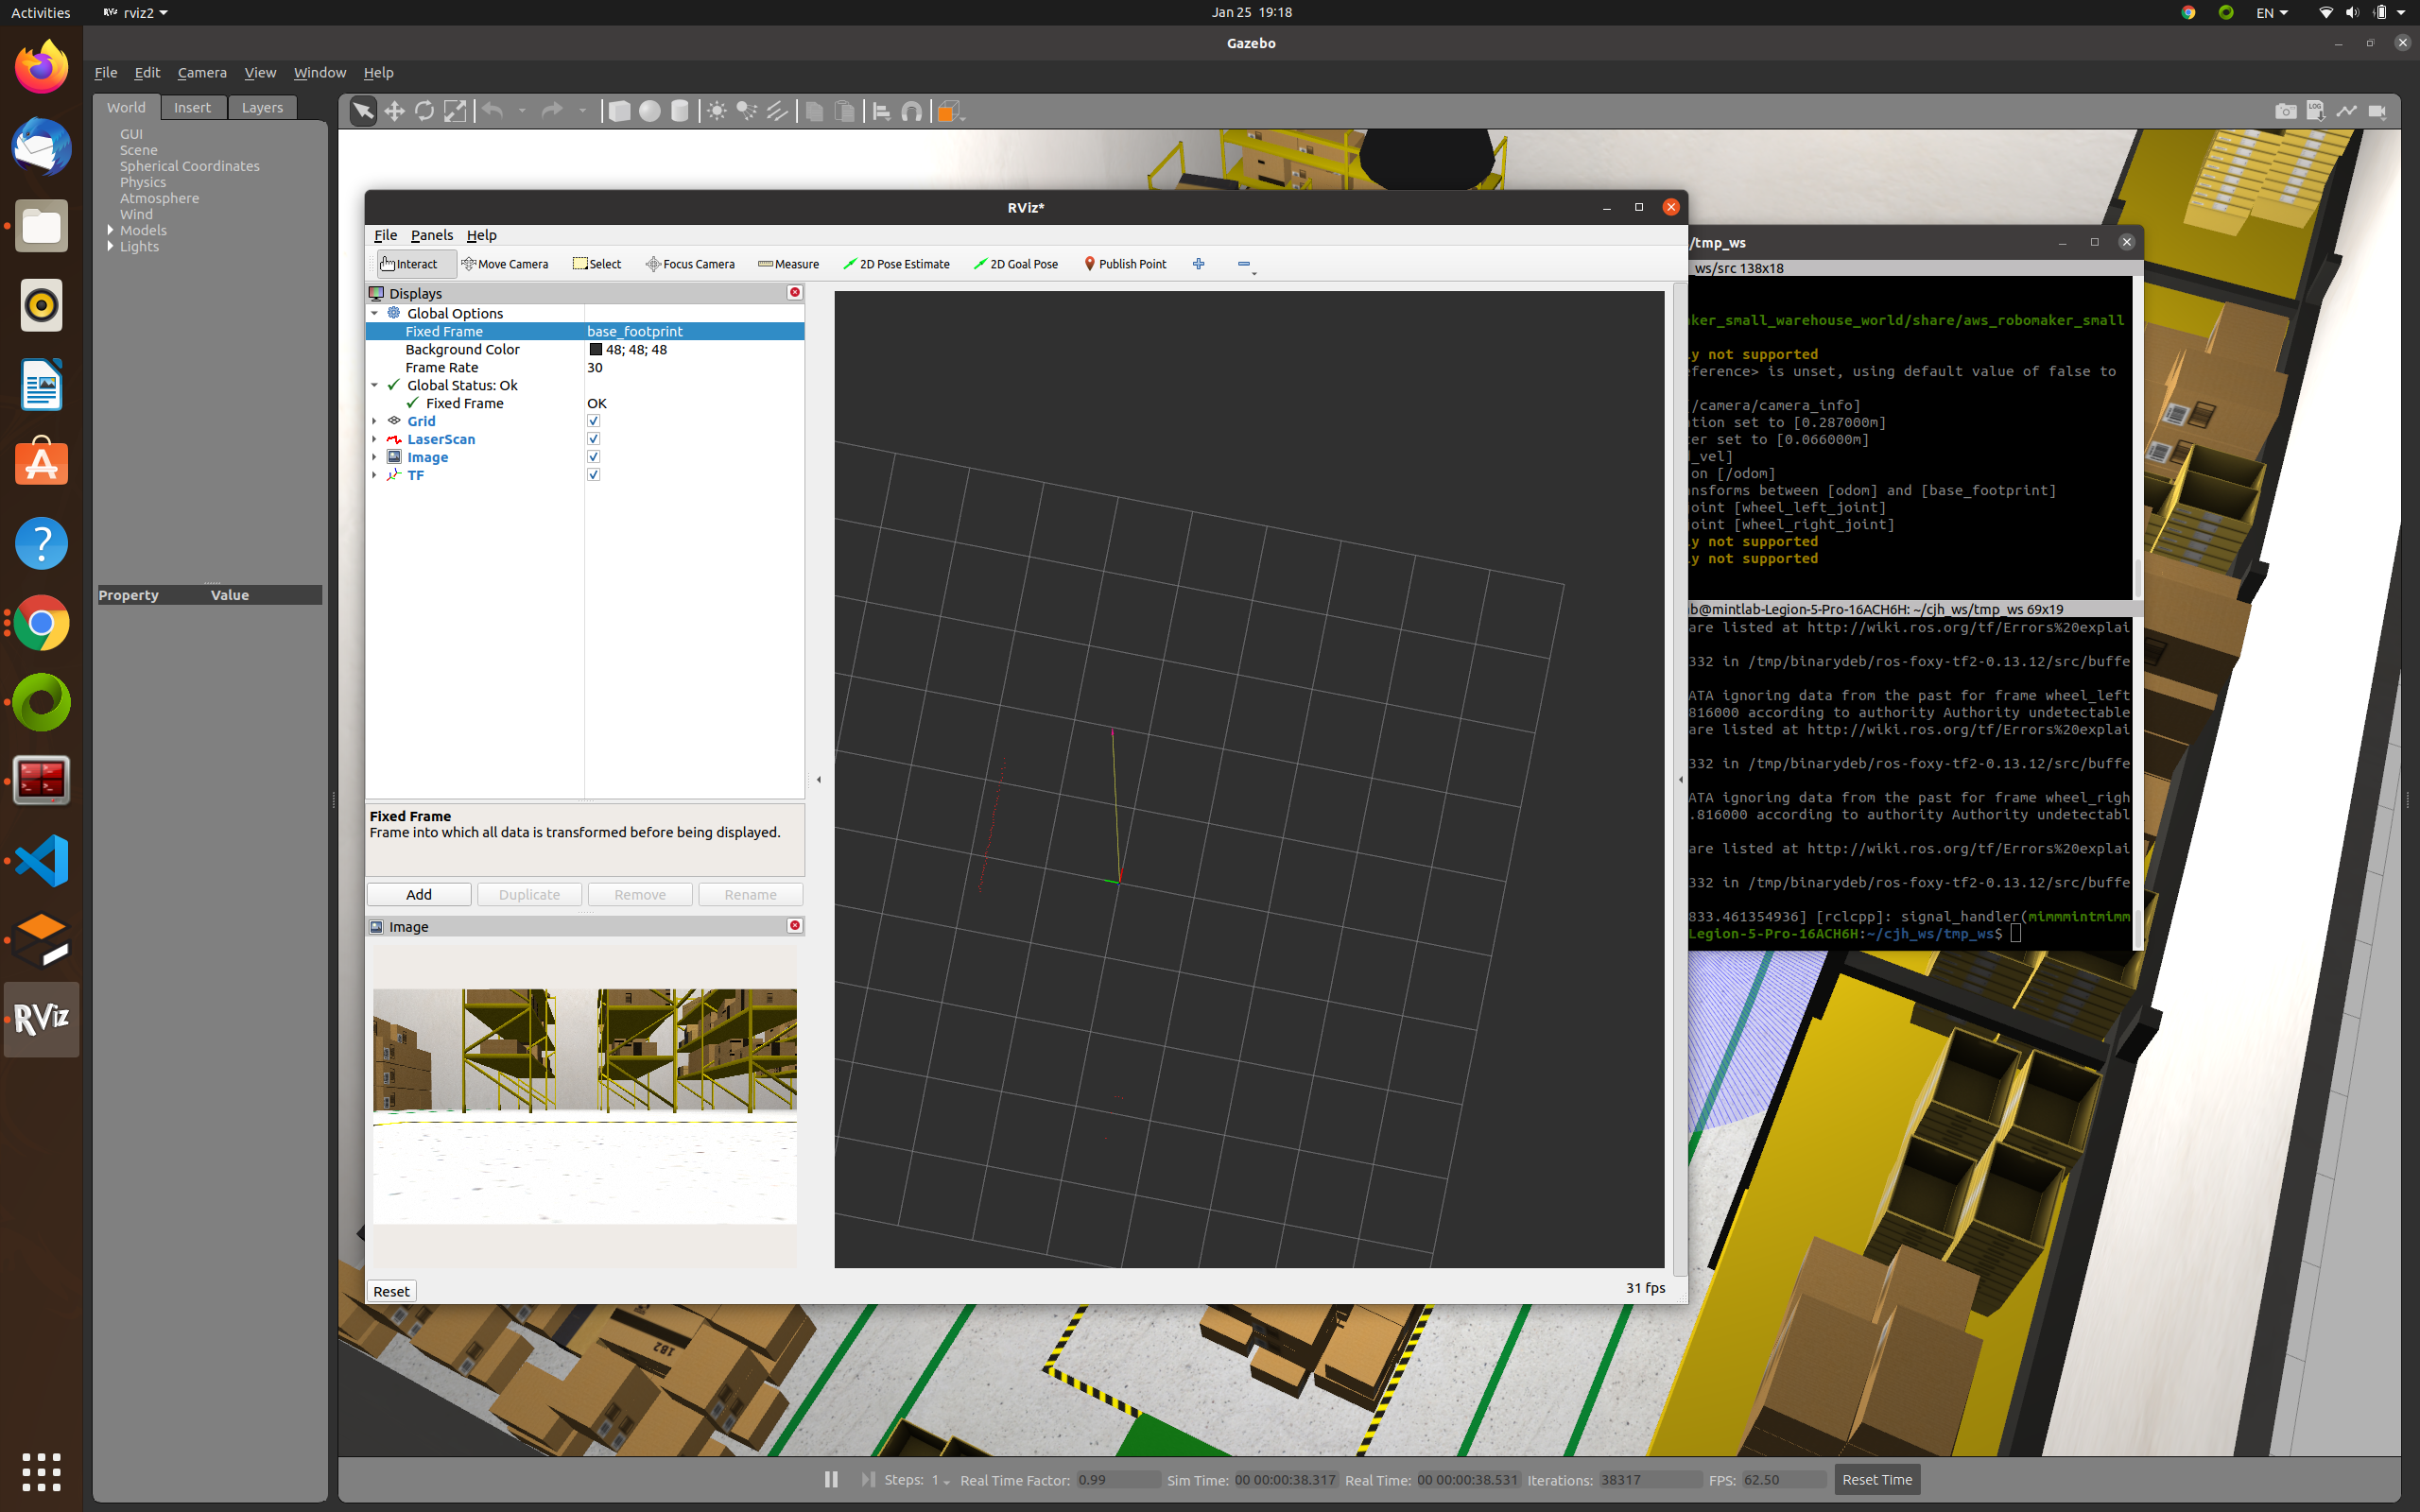
Task: Take a Gazebo screenshot with camera icon
Action: pos(2285,111)
